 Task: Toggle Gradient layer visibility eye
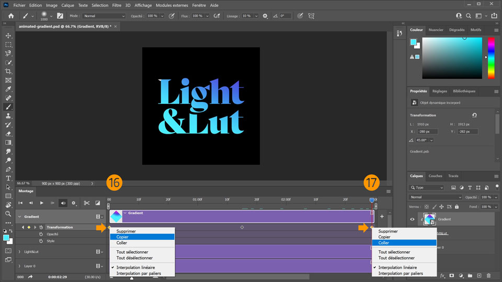[x=412, y=219]
